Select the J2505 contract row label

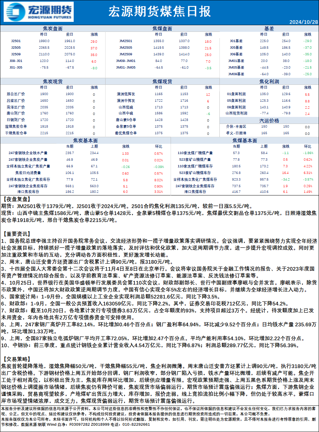pos(16,48)
